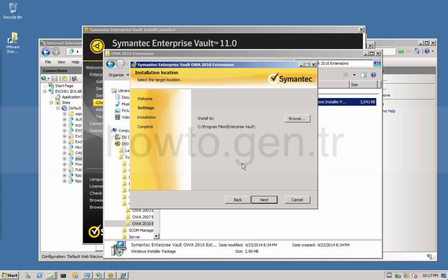The height and width of the screenshot is (280, 448).
Task: Collapse the Default Web Site node
Action: point(58,108)
